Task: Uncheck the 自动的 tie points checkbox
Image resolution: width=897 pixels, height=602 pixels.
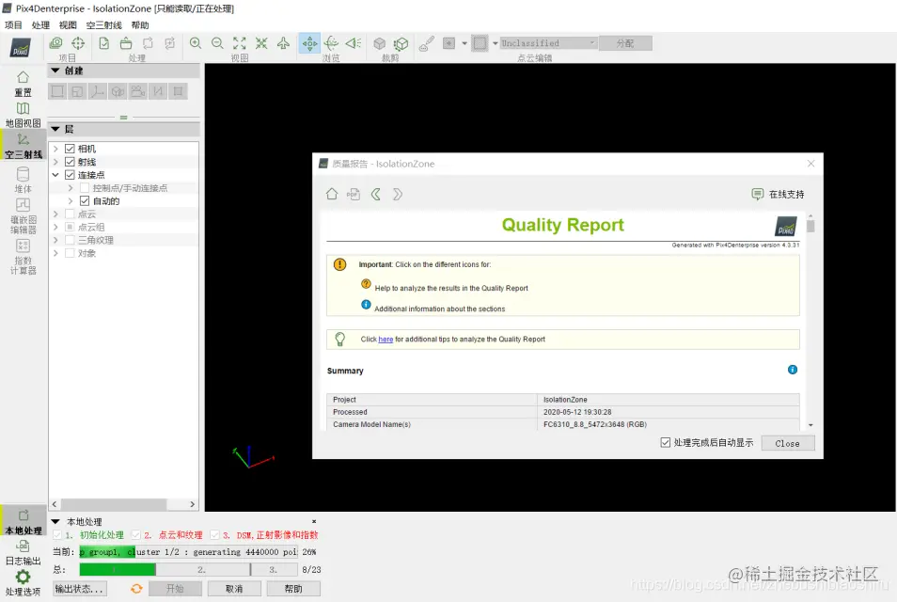Action: pos(85,201)
